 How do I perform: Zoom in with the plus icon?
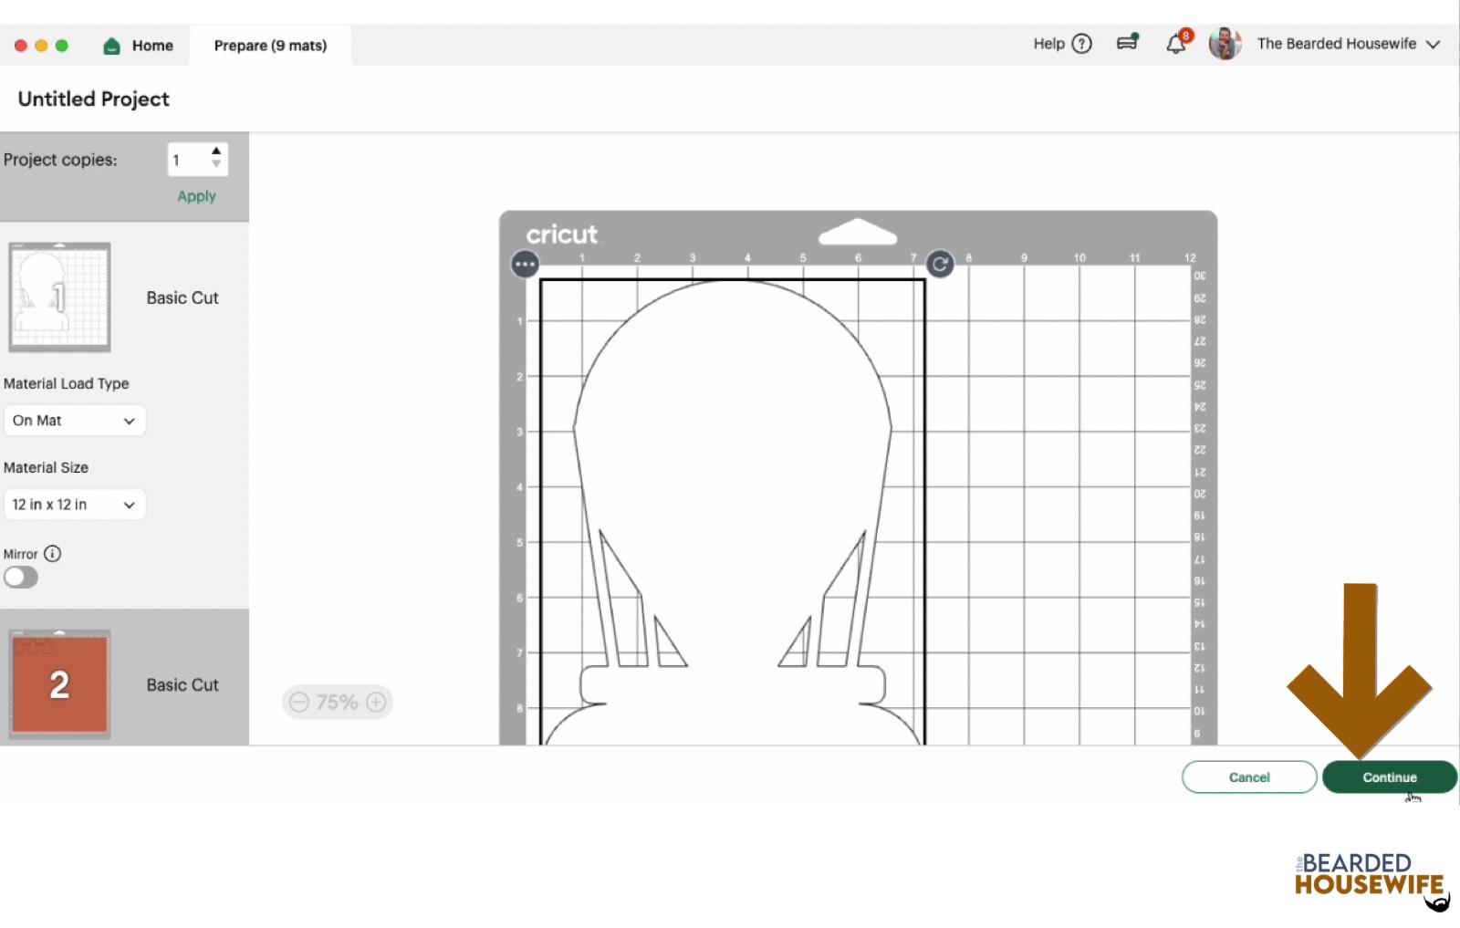(x=376, y=702)
